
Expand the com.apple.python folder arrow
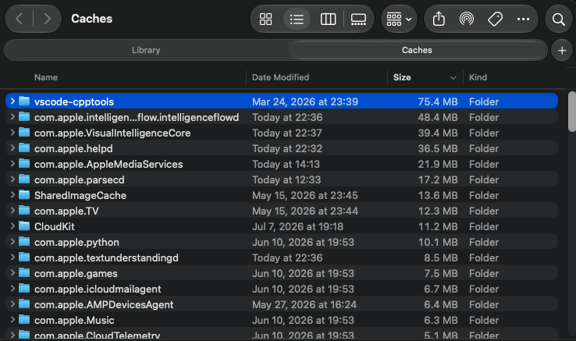coord(12,242)
